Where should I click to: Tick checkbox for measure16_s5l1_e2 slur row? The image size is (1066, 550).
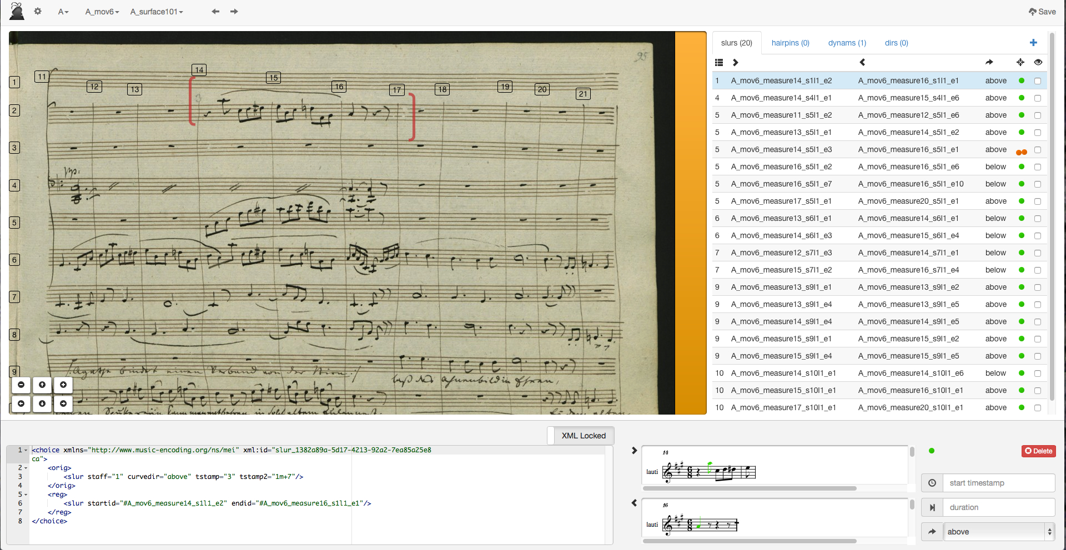point(1037,167)
